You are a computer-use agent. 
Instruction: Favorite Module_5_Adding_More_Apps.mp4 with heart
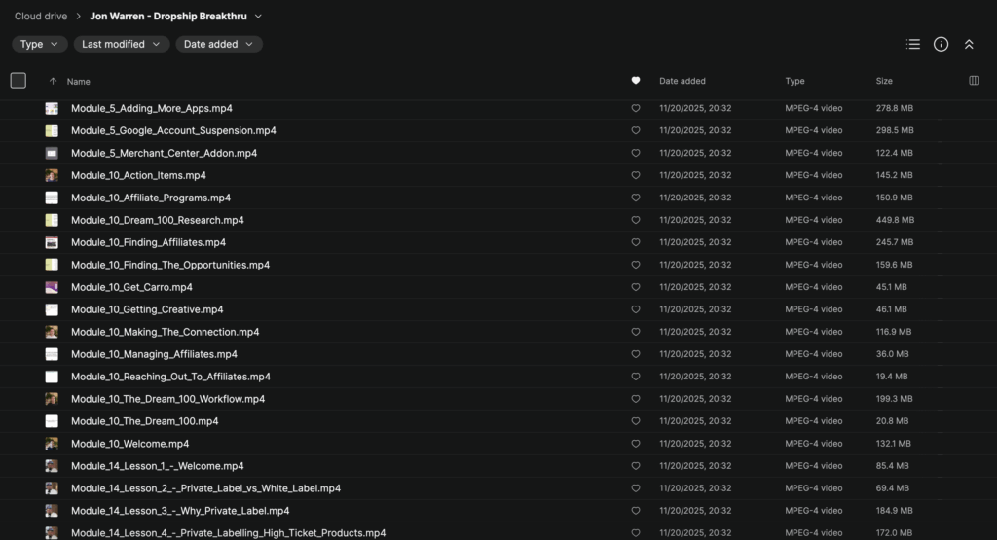pos(636,108)
